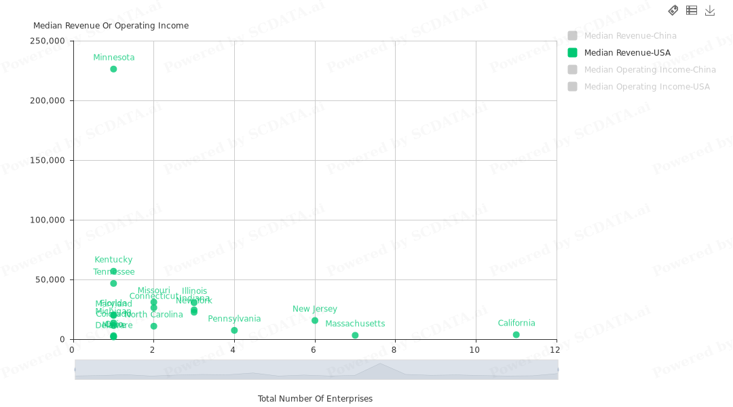Toggle data labels with the tag icon
This screenshot has height=407, width=733.
click(673, 10)
